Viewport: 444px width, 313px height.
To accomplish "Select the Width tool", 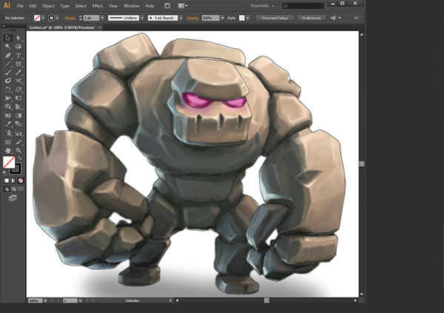I will click(x=8, y=98).
